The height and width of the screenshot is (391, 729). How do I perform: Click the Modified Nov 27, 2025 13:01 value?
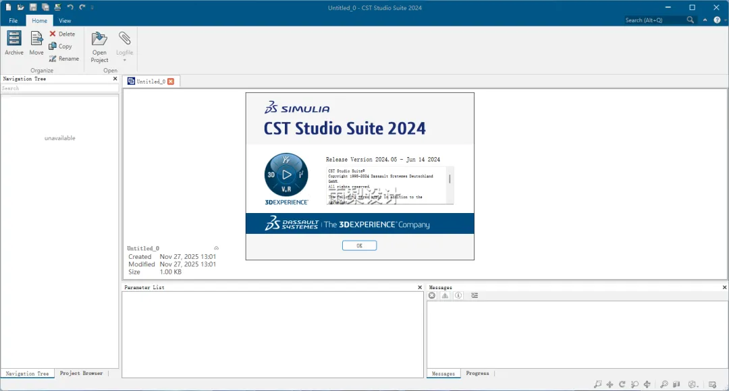(188, 264)
